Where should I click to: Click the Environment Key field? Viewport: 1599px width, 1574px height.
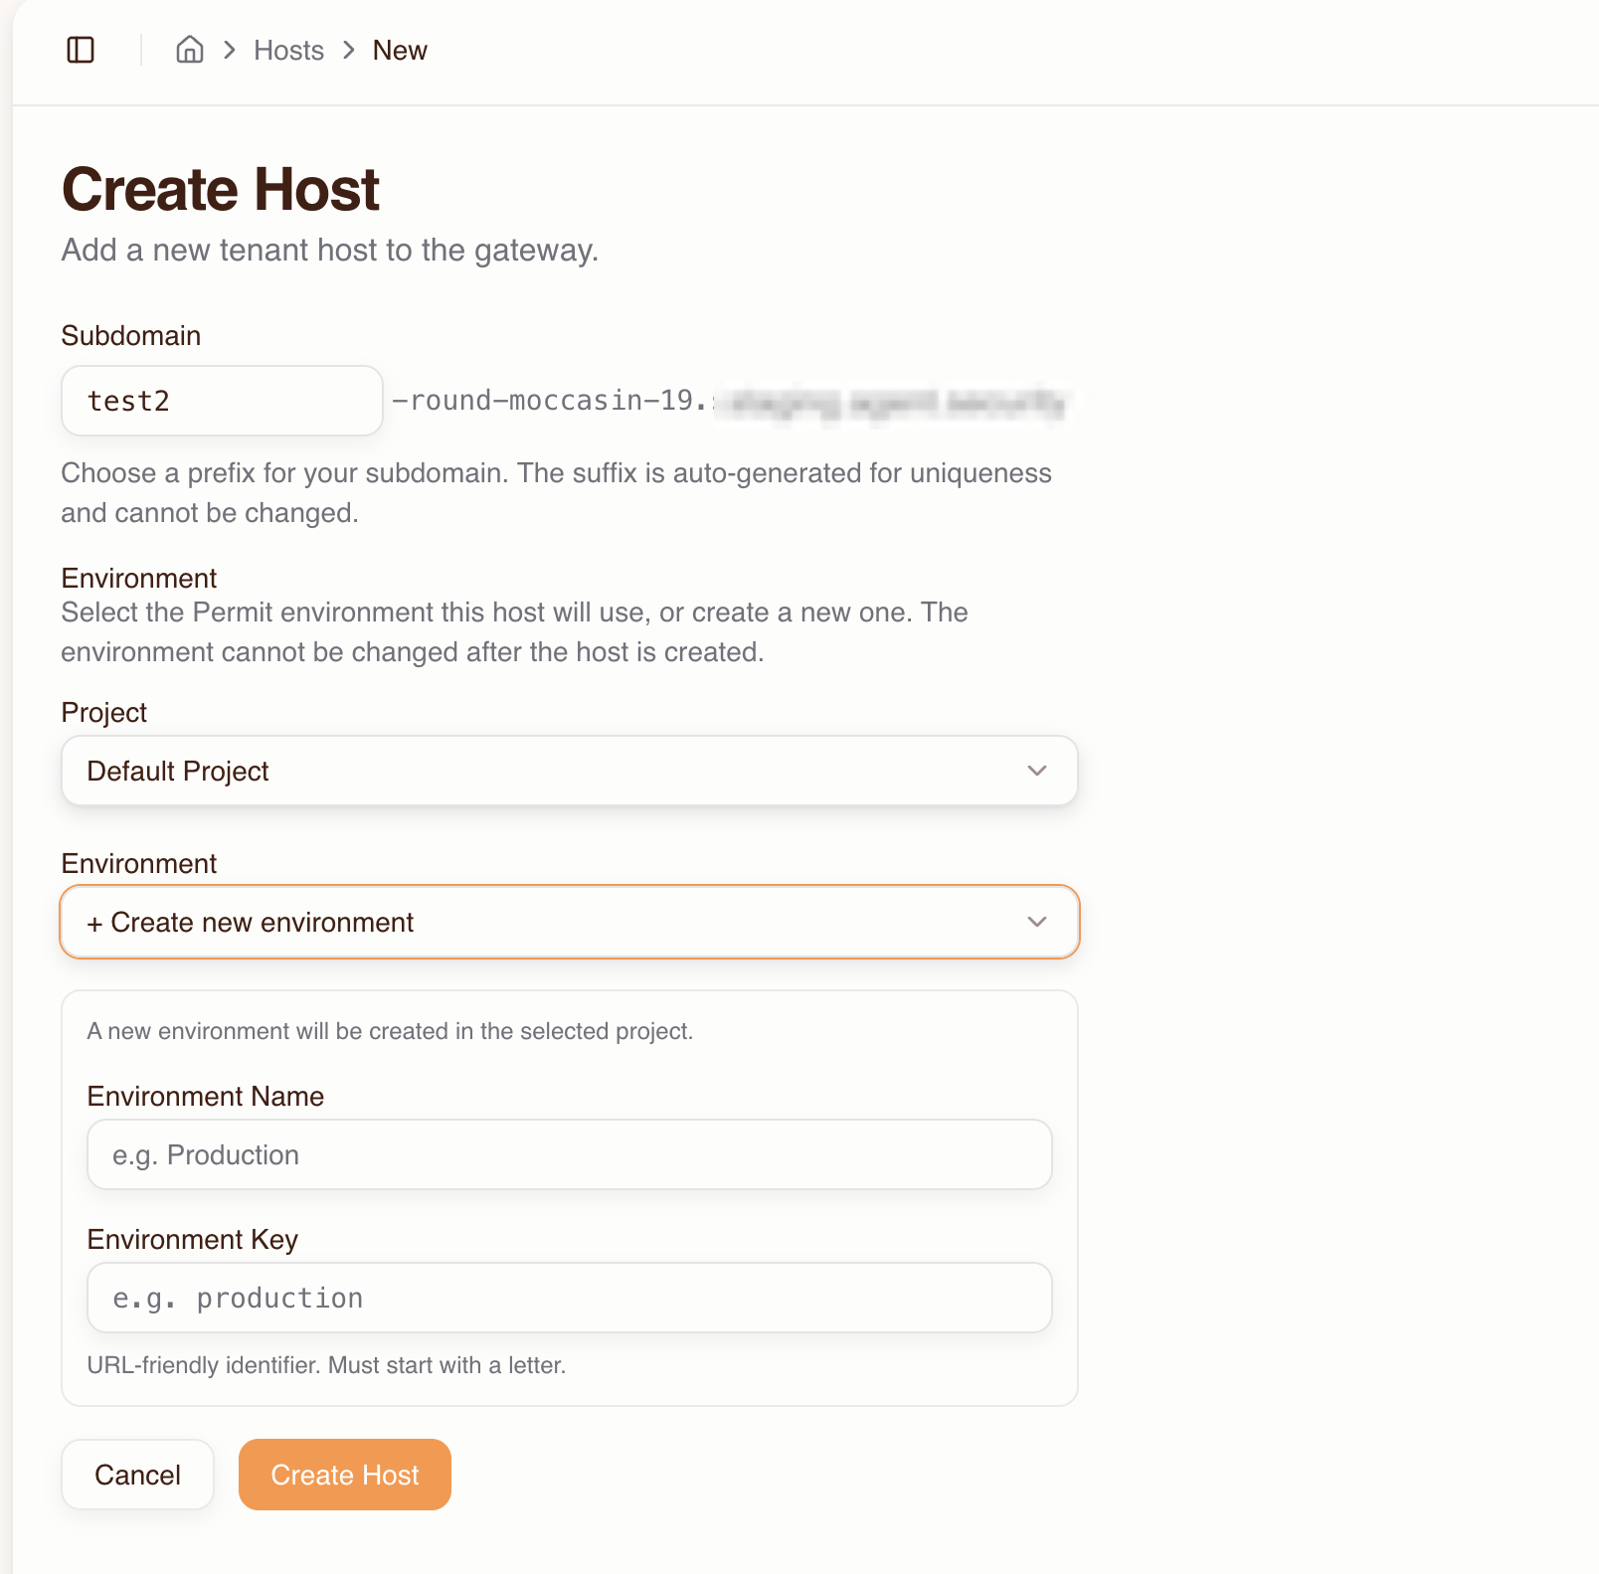pyautogui.click(x=569, y=1298)
